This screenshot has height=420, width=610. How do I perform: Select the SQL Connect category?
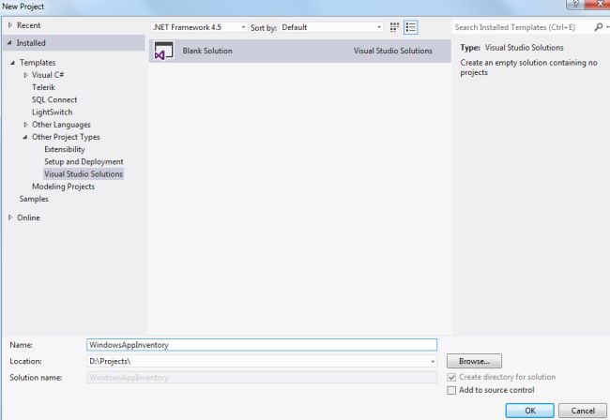point(54,100)
